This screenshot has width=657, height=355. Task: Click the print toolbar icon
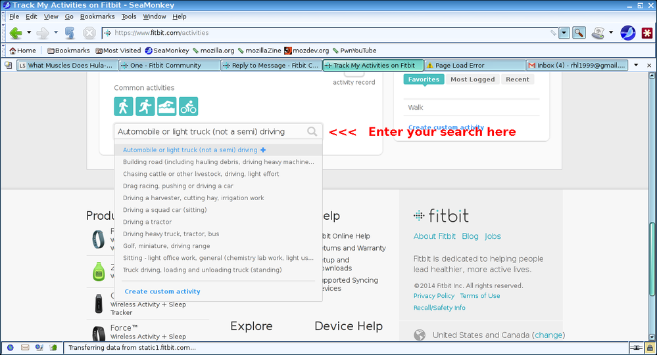pos(598,33)
